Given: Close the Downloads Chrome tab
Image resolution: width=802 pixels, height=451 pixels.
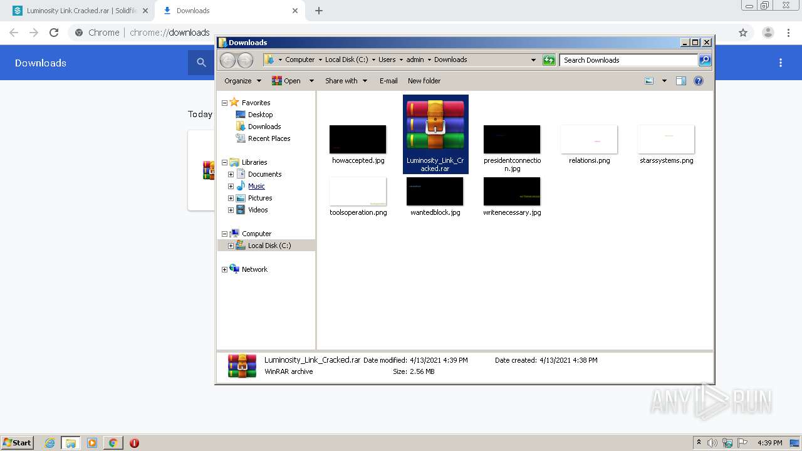Looking at the screenshot, I should (295, 11).
